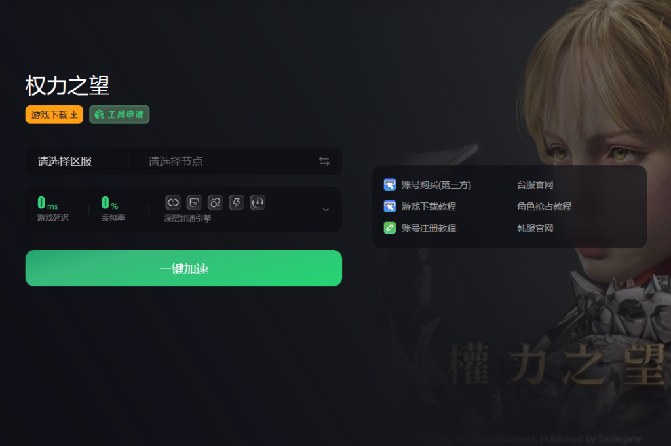Screen dimensions: 671x446
Task: Click the 游戏下载 orange button
Action: [54, 115]
